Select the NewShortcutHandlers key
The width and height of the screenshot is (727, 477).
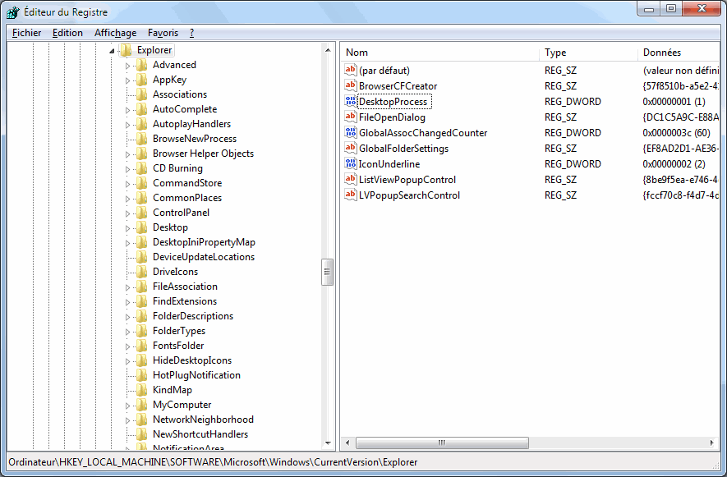click(200, 434)
